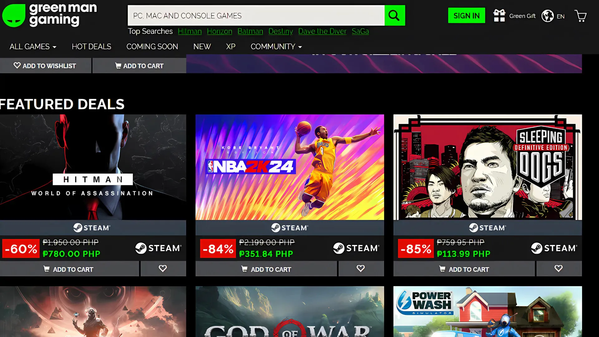
Task: Open the COMING SOON menu item
Action: pyautogui.click(x=152, y=47)
